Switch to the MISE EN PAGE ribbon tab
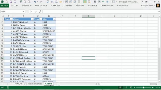This screenshot has width=161, height=90. coord(41,5)
